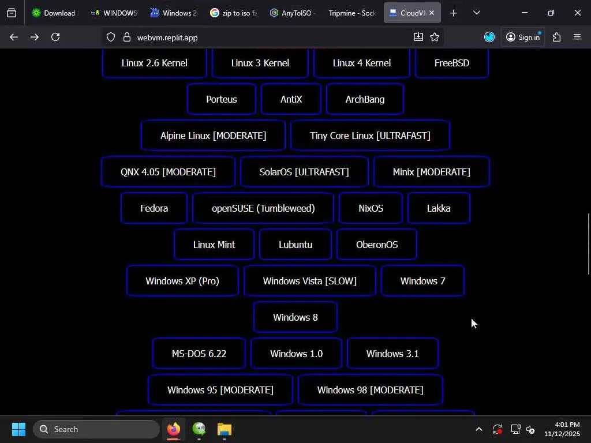Screen dimensions: 591x443
Task: Open Firefox from the taskbar
Action: (x=174, y=429)
